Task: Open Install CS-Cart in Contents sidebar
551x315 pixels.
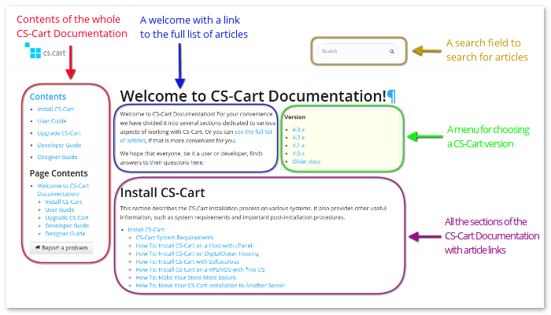Action: click(x=56, y=109)
